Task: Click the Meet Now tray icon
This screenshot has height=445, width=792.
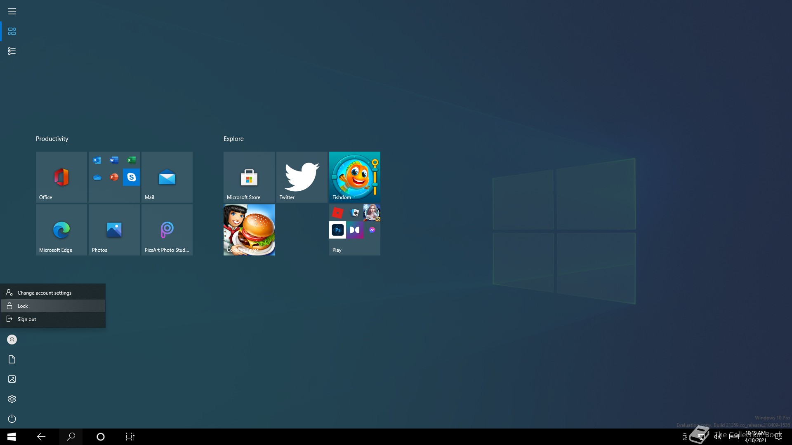Action: point(685,437)
